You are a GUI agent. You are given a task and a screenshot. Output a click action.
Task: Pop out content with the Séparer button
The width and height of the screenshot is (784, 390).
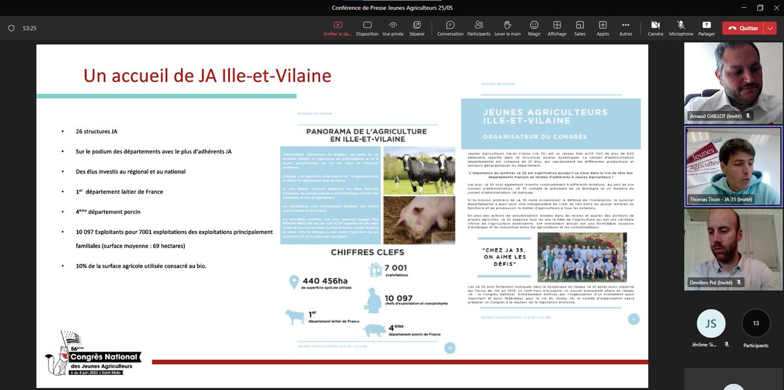[x=417, y=28]
